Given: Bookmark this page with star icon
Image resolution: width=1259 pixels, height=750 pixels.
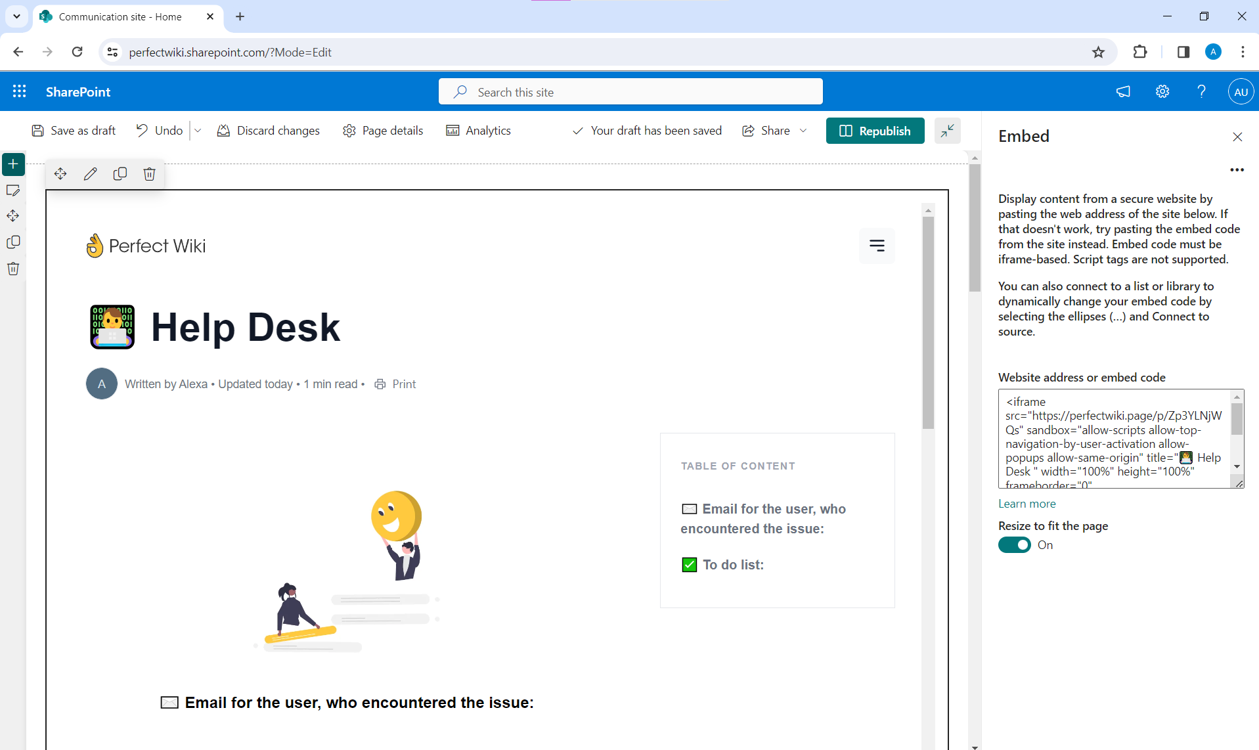Looking at the screenshot, I should tap(1098, 52).
